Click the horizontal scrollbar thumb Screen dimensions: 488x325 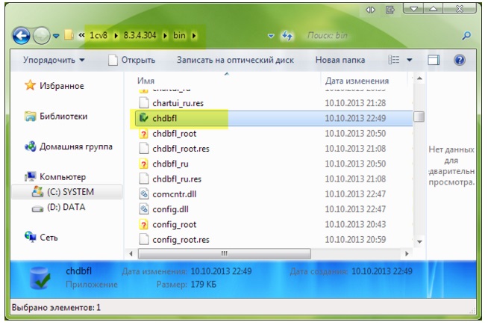[x=225, y=253]
